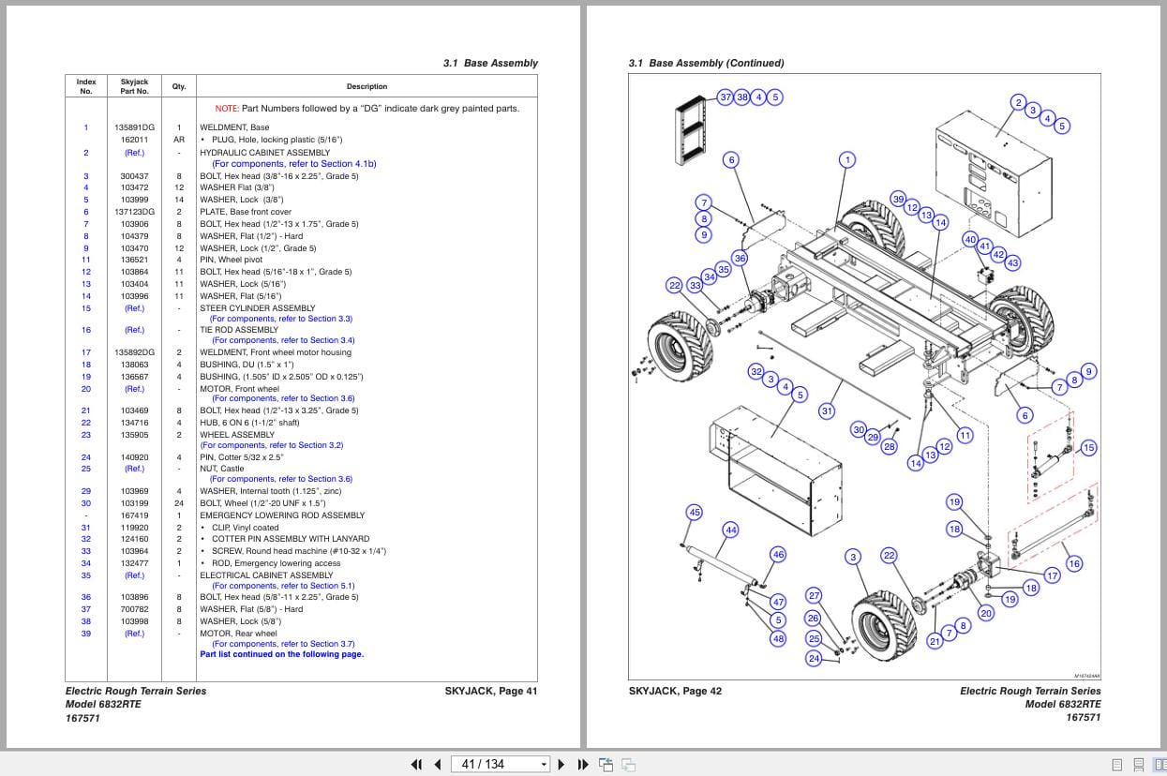Switch to single page view
This screenshot has height=776, width=1167.
tap(1116, 764)
